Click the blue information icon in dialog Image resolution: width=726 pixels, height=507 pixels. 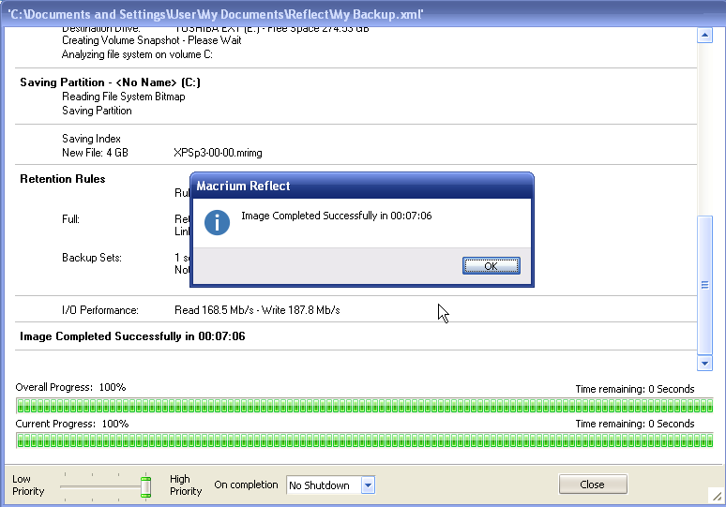click(x=217, y=222)
